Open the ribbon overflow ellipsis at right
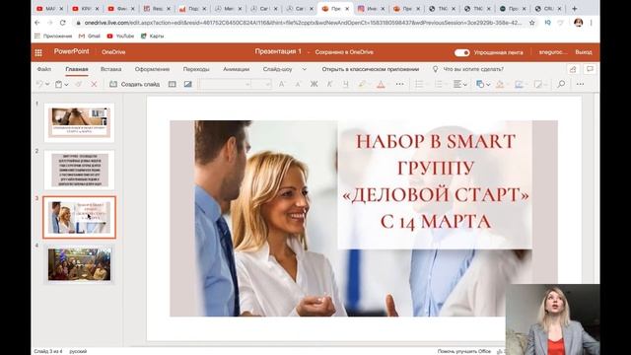The height and width of the screenshot is (355, 631). (x=580, y=84)
